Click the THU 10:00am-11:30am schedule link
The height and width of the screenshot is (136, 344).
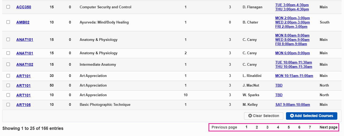coord(294,67)
